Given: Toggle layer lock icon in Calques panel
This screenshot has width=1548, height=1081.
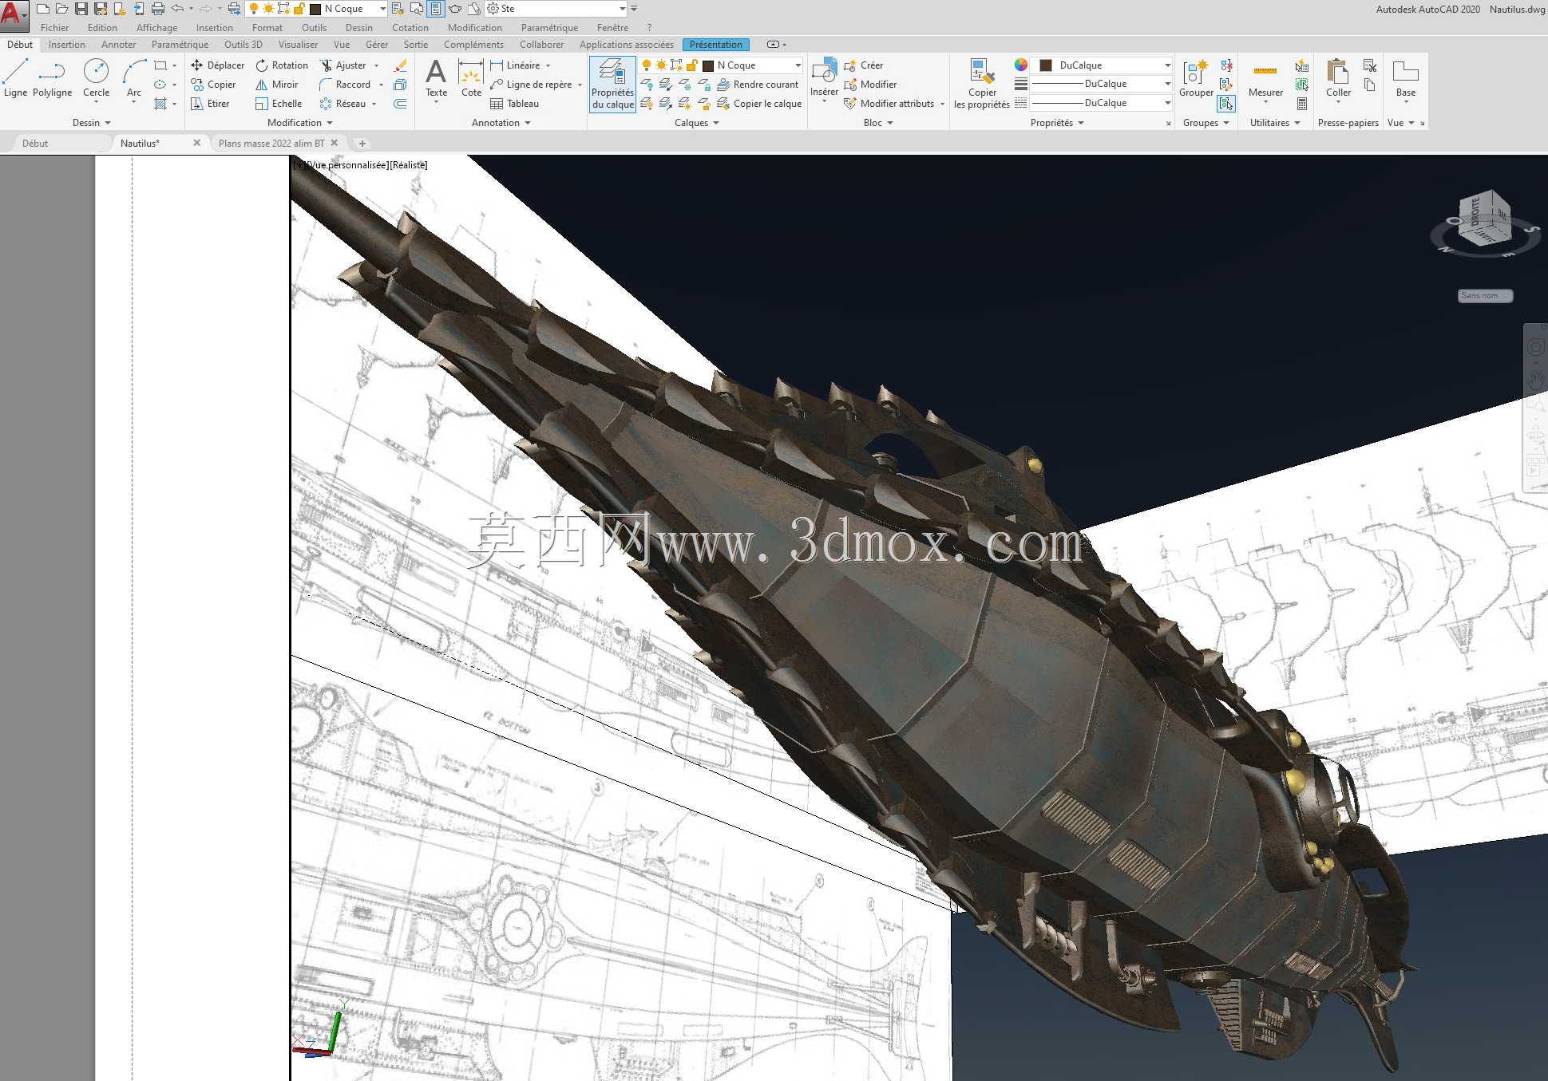Looking at the screenshot, I should click(x=692, y=65).
